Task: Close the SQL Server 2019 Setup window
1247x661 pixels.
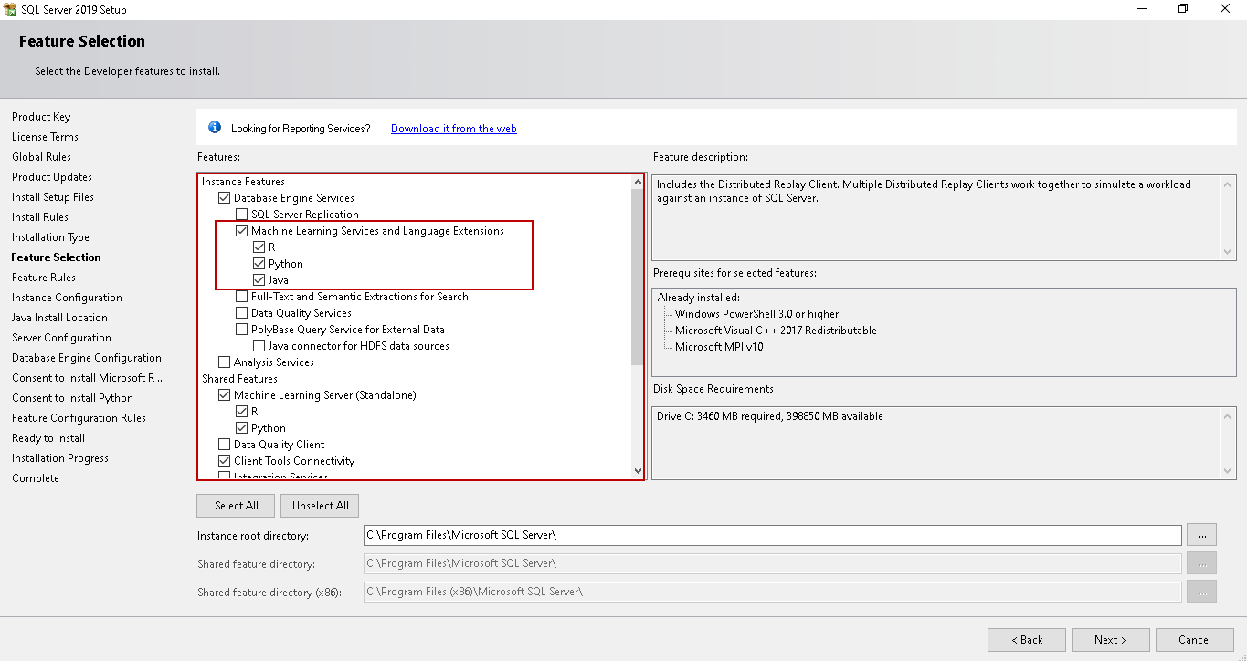Action: (1225, 9)
